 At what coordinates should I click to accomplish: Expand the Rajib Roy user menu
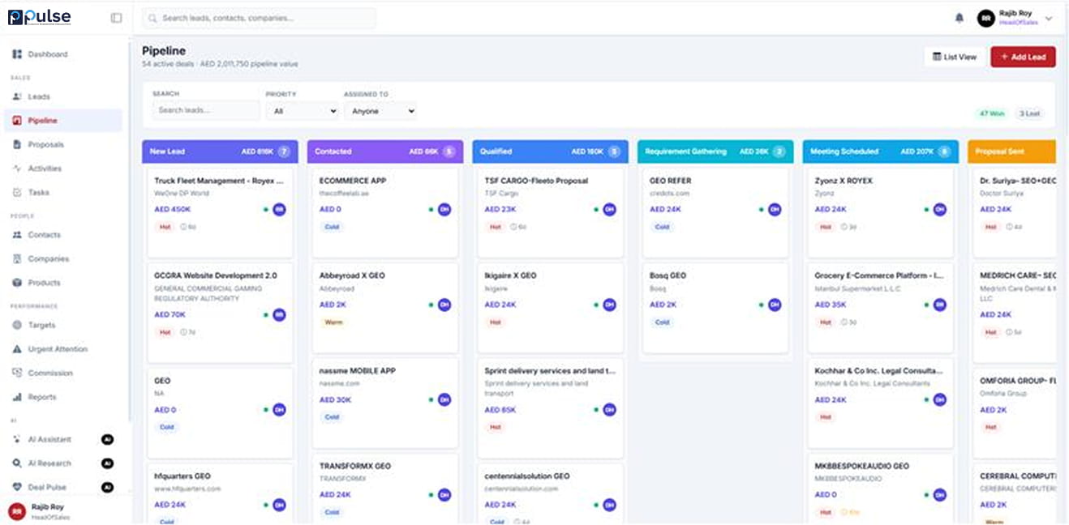point(1049,19)
